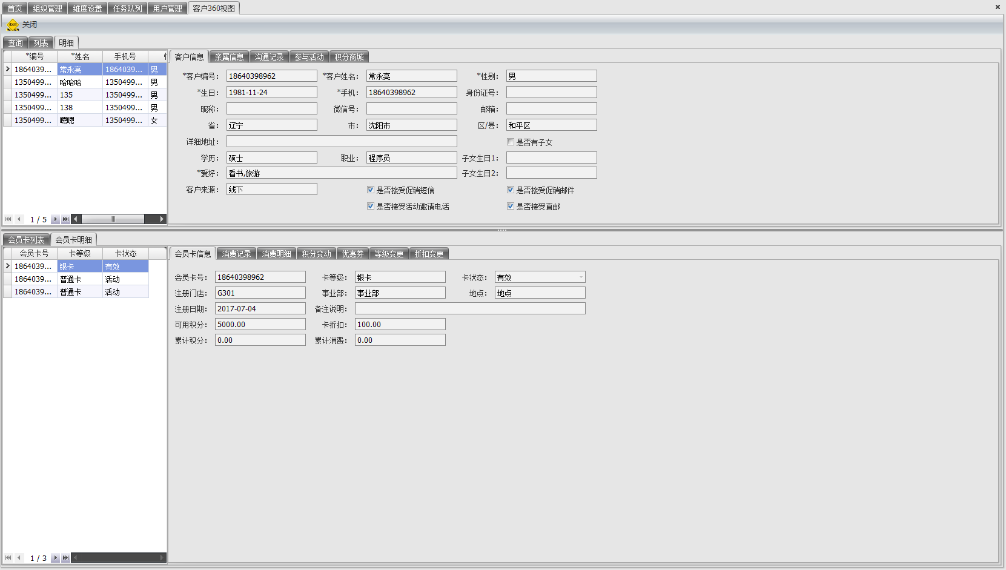
Task: Click the yellow 关闭 exit icon
Action: click(x=13, y=25)
